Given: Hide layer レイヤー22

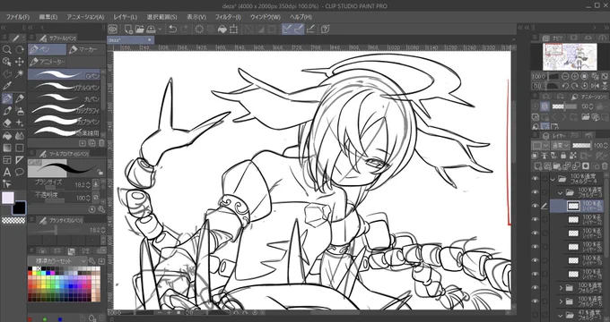Looking at the screenshot, I should pyautogui.click(x=536, y=219).
